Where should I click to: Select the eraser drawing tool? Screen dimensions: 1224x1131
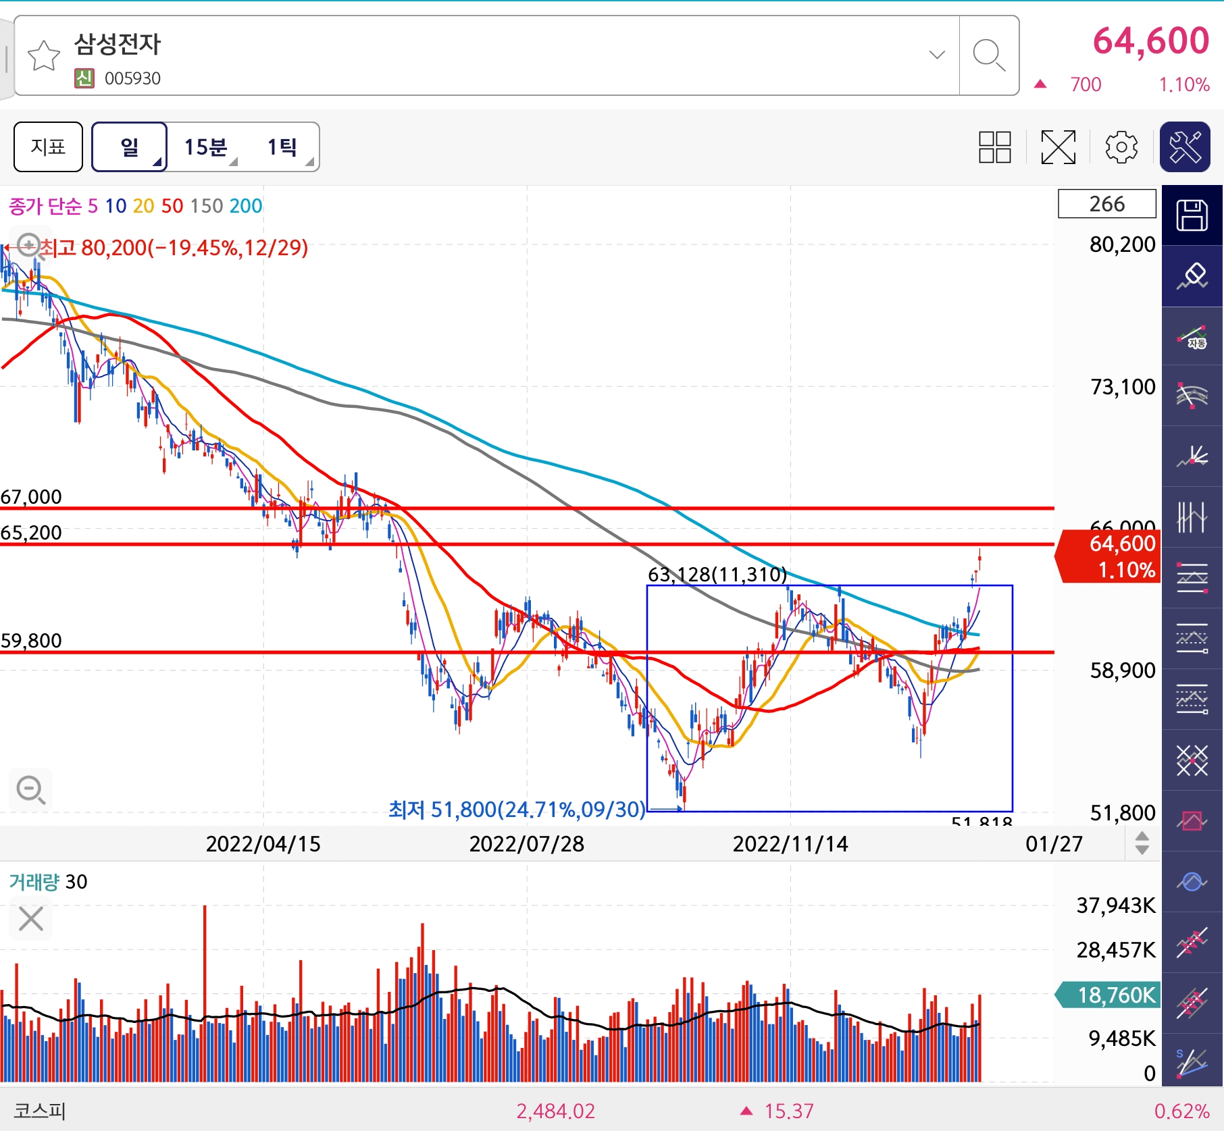[x=1192, y=276]
